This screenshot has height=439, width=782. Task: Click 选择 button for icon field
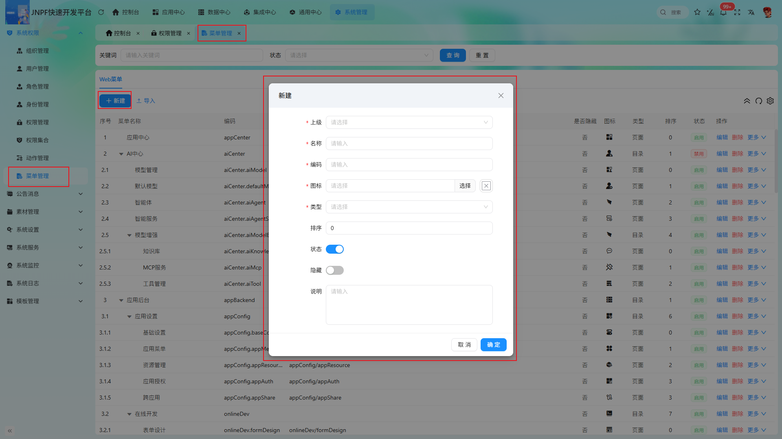pyautogui.click(x=465, y=186)
